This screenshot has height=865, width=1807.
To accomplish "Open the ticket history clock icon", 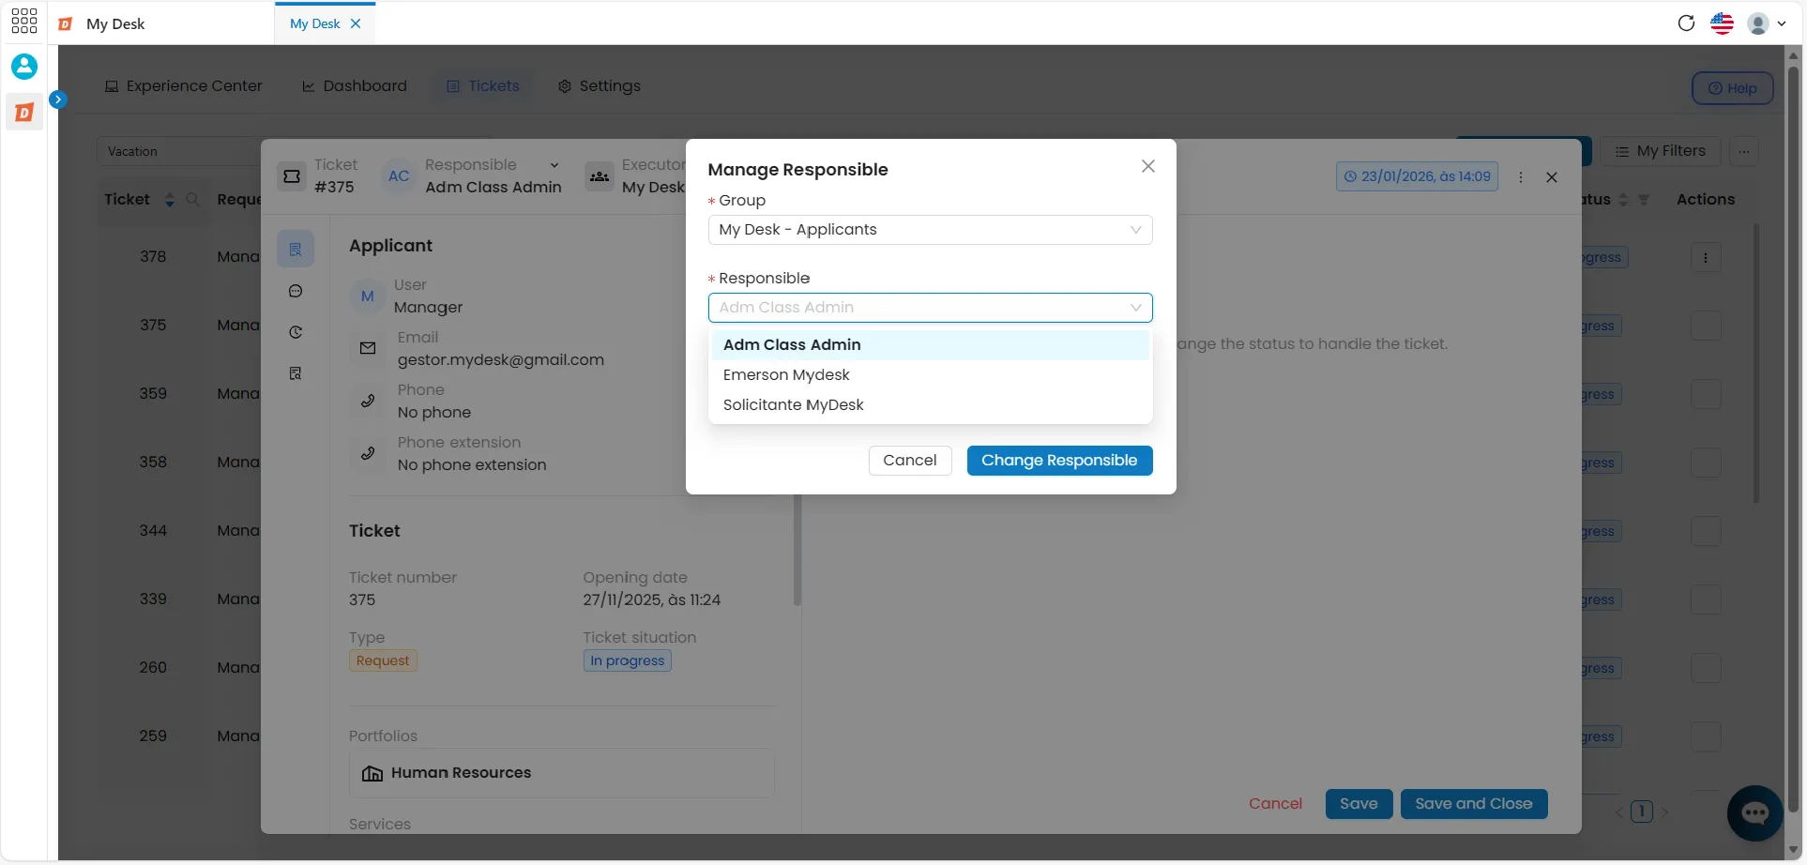I will coord(296,332).
